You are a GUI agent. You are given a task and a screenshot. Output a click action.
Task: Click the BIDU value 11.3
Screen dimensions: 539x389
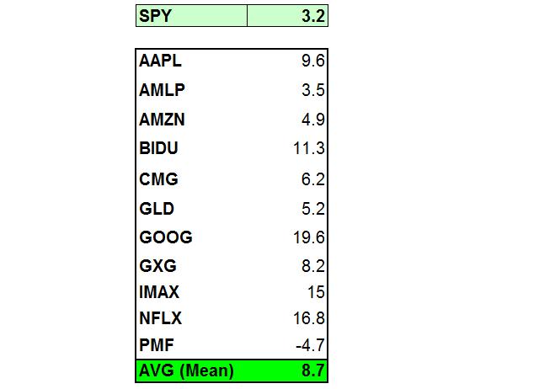click(x=309, y=148)
